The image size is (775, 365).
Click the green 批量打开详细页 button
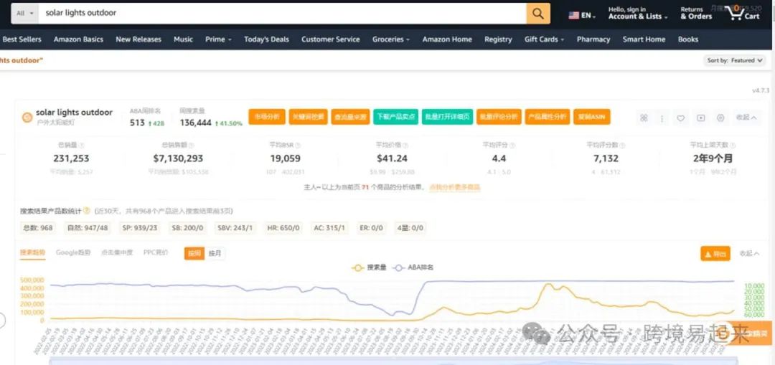[x=447, y=117]
